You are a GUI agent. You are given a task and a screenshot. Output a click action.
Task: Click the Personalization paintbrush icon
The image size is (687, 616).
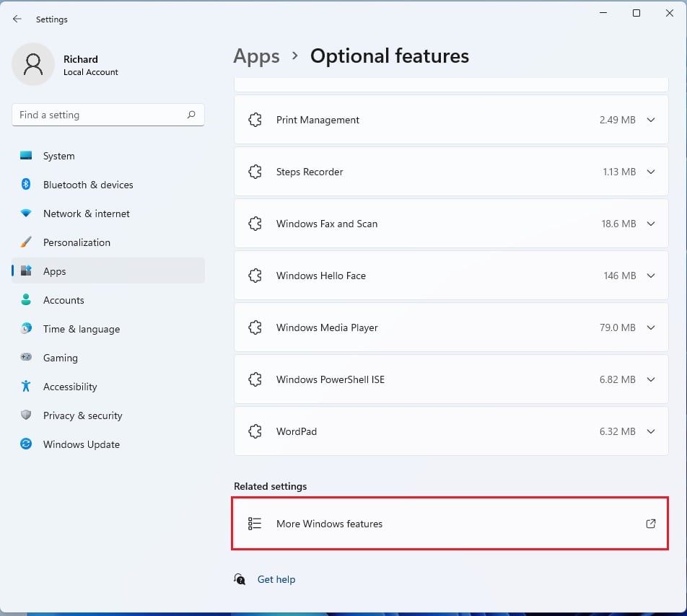point(26,242)
